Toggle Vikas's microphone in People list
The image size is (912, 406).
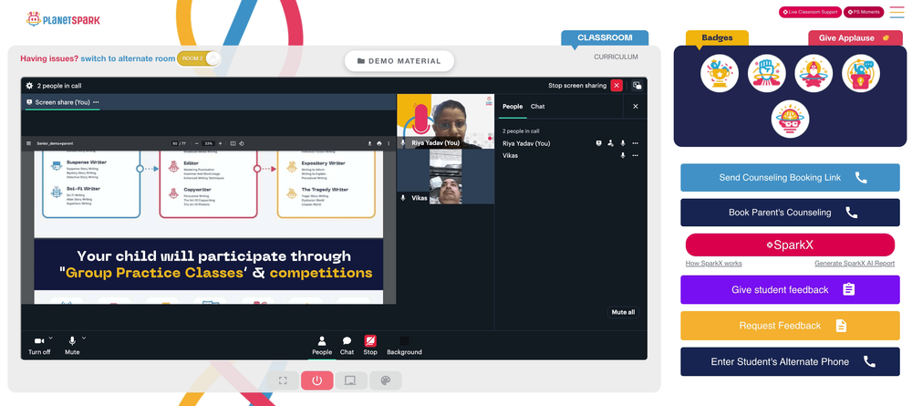point(623,155)
